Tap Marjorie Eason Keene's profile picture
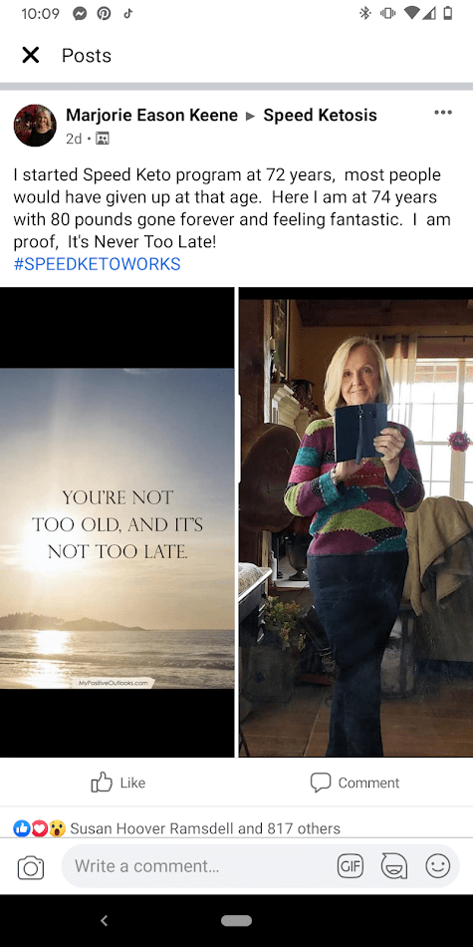 pos(35,125)
